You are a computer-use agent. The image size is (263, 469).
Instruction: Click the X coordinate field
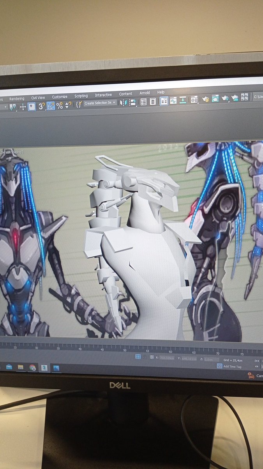167,358
